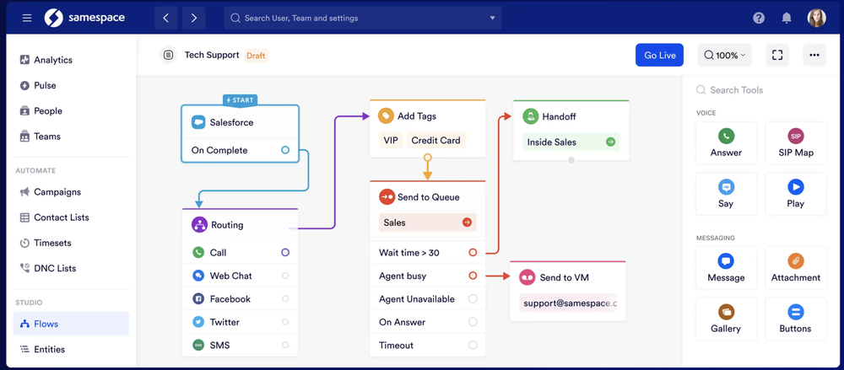Viewport: 844px width, 370px height.
Task: Click the arrow on Inside Sales field
Action: [610, 142]
